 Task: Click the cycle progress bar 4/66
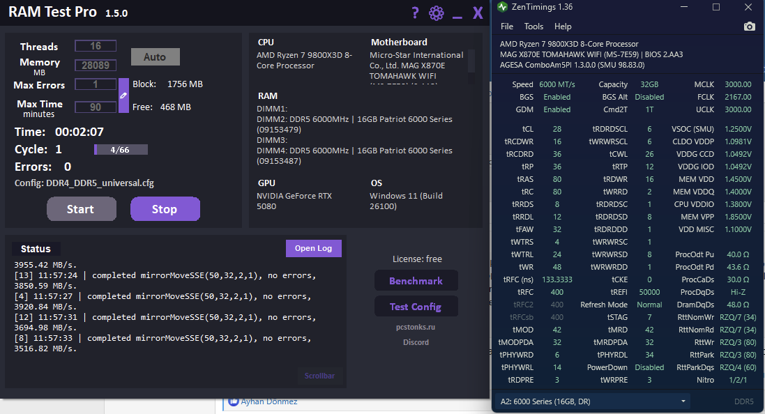click(121, 150)
